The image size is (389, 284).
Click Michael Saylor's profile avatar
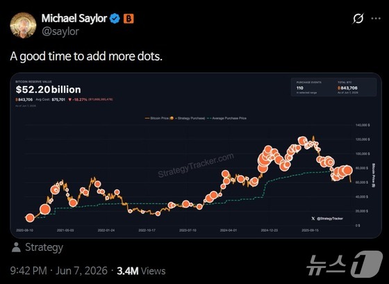click(23, 25)
